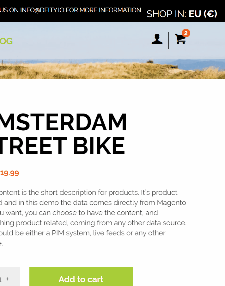Open the SHOP IN currency selector

click(x=182, y=14)
